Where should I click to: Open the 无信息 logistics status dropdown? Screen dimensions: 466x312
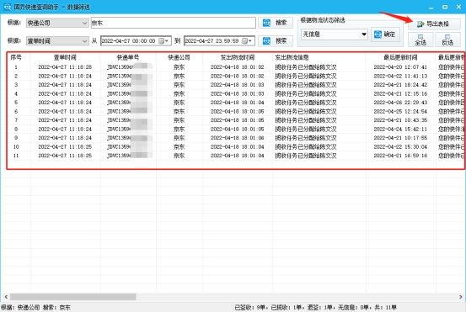click(335, 34)
